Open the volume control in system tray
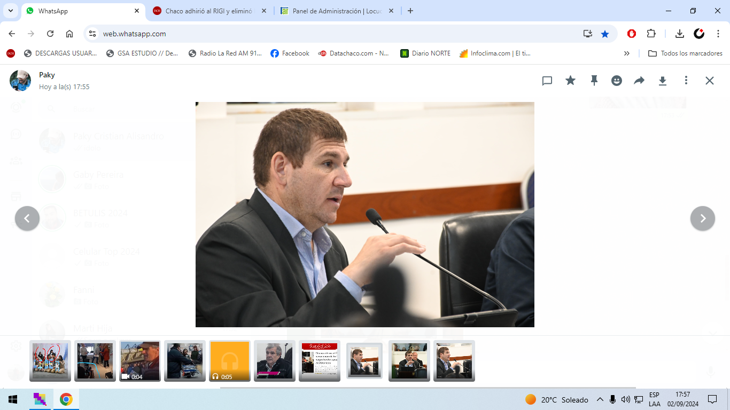Viewport: 730px width, 410px height. click(x=625, y=399)
